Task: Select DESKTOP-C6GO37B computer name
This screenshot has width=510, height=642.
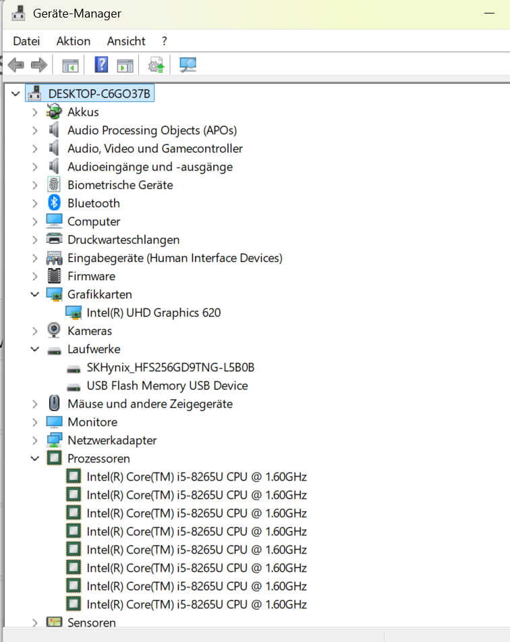Action: pyautogui.click(x=99, y=94)
